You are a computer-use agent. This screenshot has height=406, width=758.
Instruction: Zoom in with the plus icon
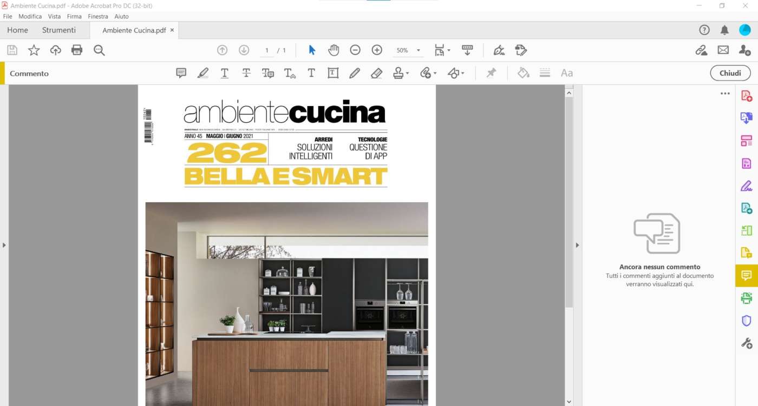[x=377, y=50]
